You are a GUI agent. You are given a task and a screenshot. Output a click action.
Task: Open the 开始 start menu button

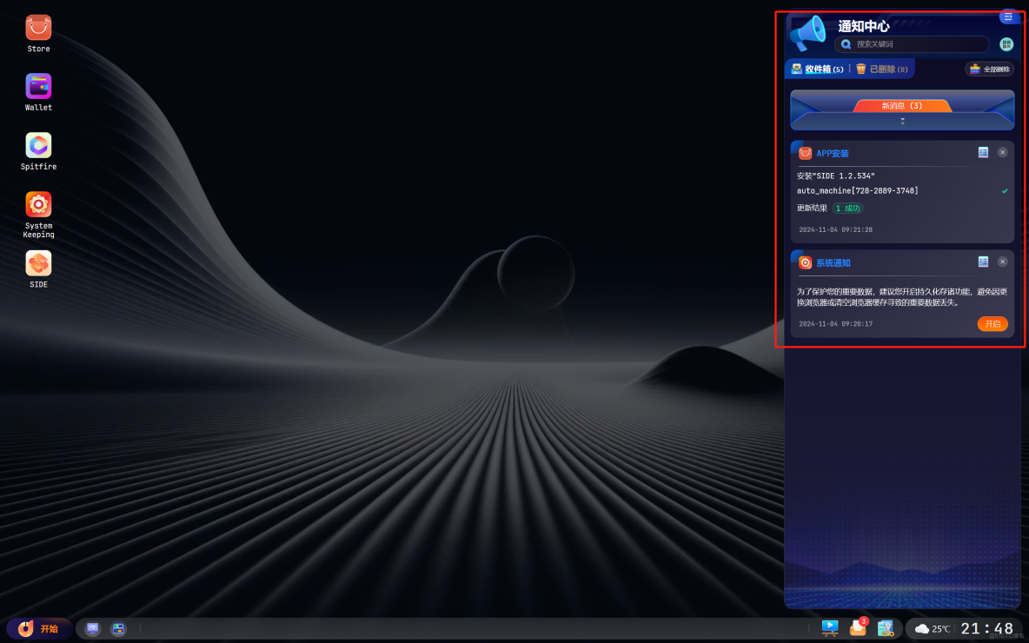pyautogui.click(x=39, y=628)
